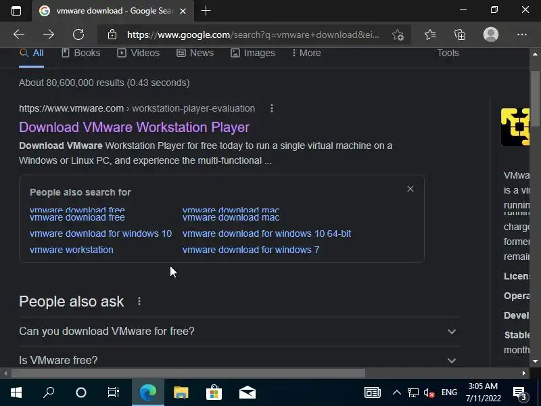Open the Favorites list icon
Image resolution: width=541 pixels, height=406 pixels.
point(430,35)
